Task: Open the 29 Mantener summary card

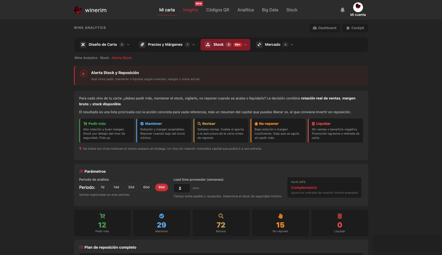Action: point(161,223)
